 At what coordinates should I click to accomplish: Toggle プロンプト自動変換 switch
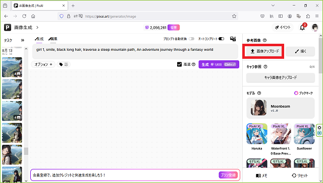point(191,39)
